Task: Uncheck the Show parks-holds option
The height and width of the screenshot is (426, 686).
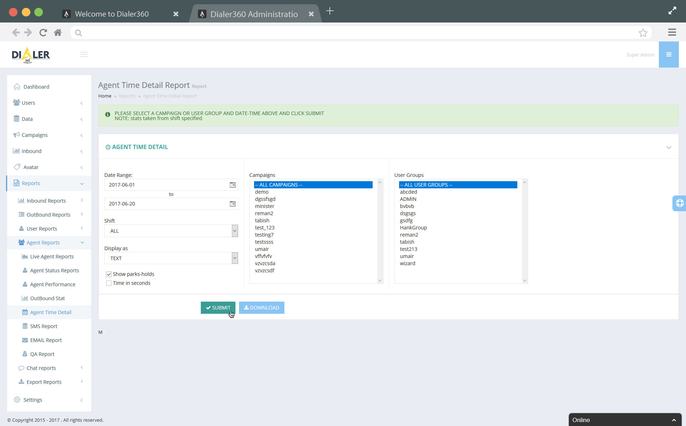Action: (109, 274)
